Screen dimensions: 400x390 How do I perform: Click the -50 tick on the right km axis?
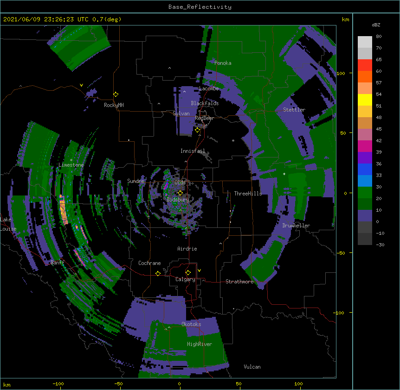(341, 253)
